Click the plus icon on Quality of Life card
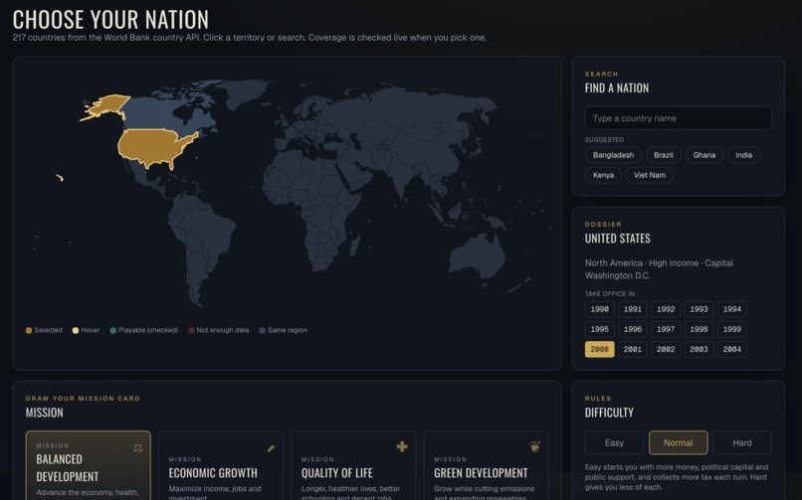The image size is (802, 500). 402,447
